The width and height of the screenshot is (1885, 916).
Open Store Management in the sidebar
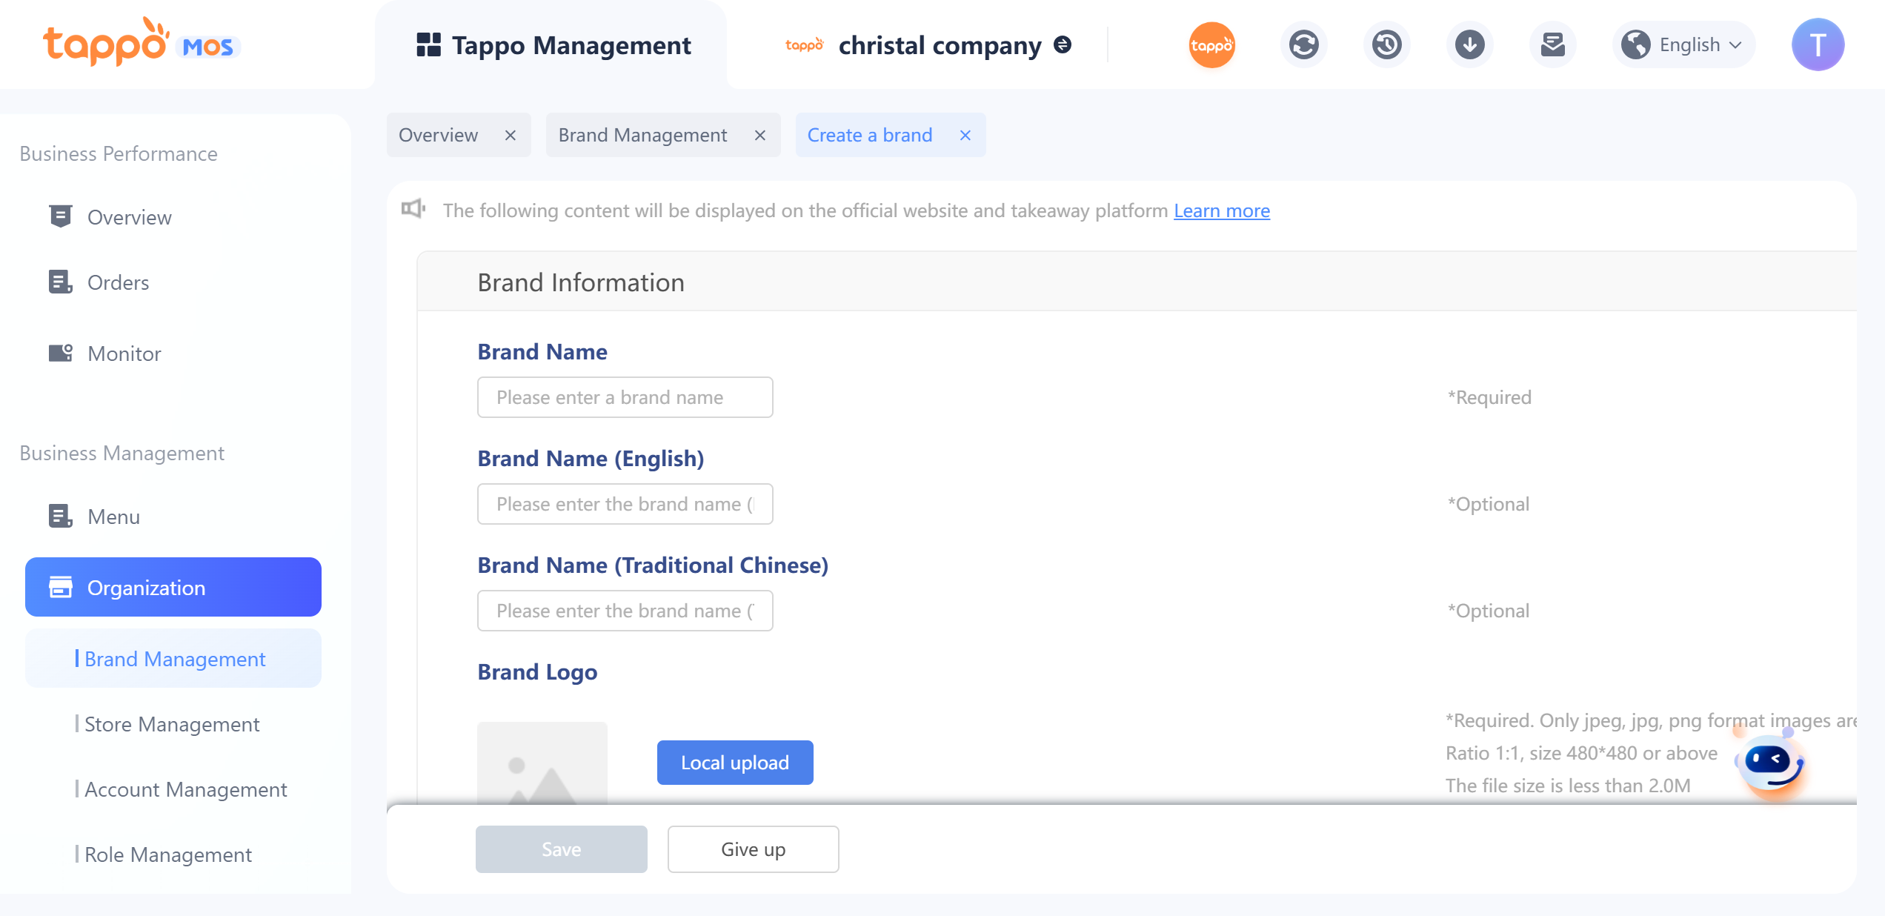coord(171,724)
